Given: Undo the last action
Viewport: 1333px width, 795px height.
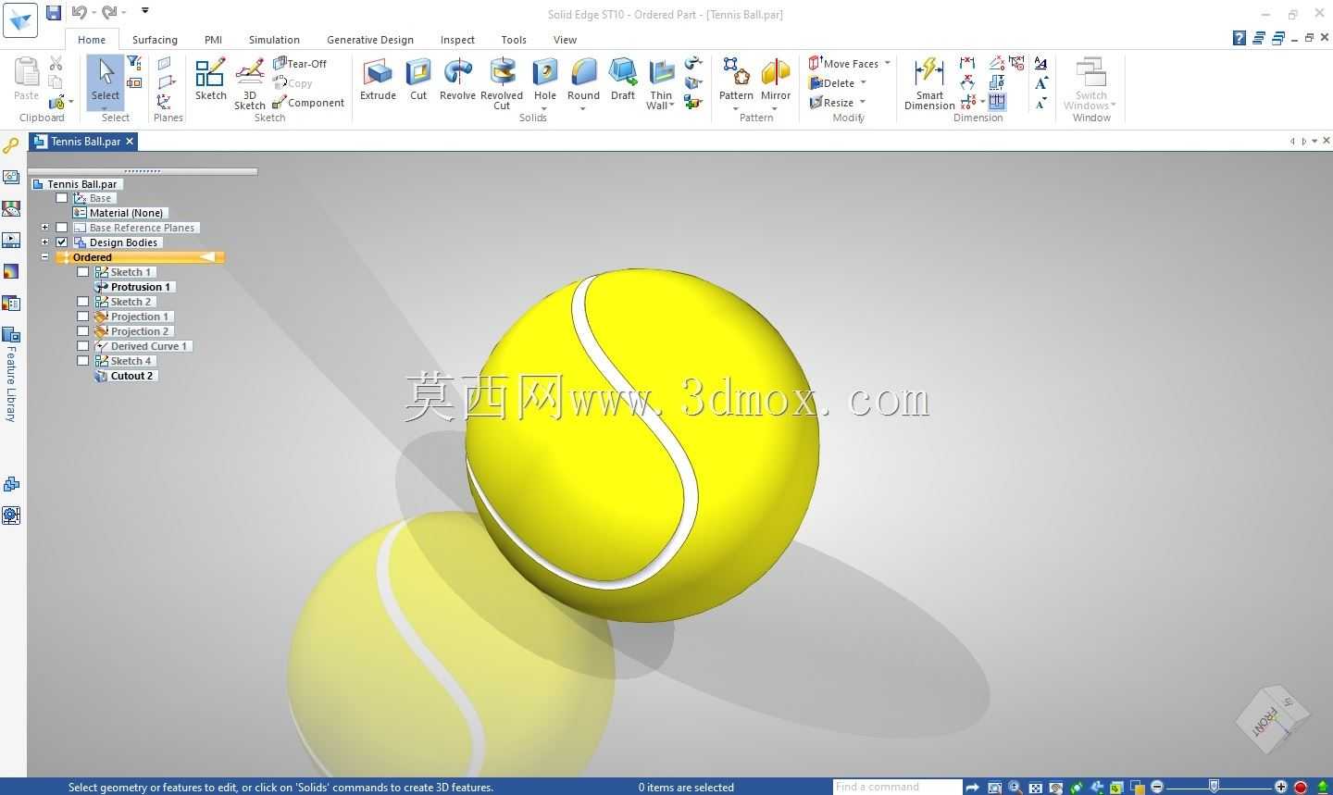Looking at the screenshot, I should pyautogui.click(x=80, y=12).
